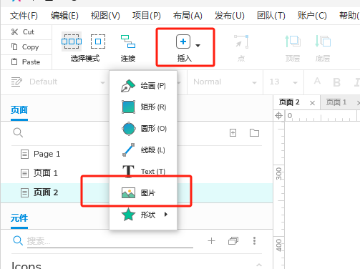Choose 矩形 (R) from insert menu

pos(143,107)
